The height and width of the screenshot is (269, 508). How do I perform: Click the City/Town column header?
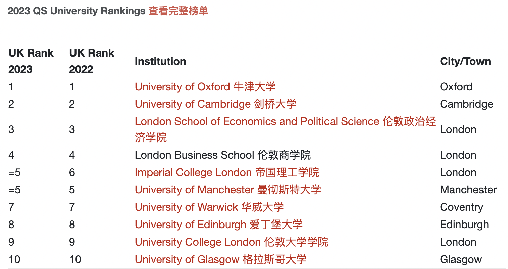465,61
